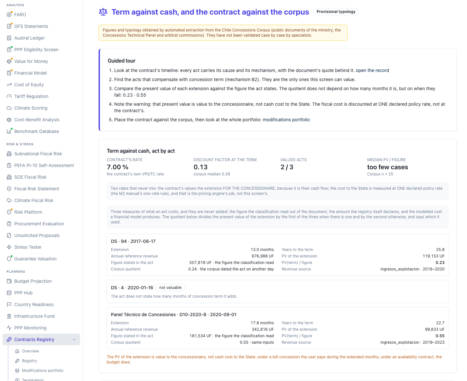Click the Guarantee Valuation shield icon

tap(9, 259)
